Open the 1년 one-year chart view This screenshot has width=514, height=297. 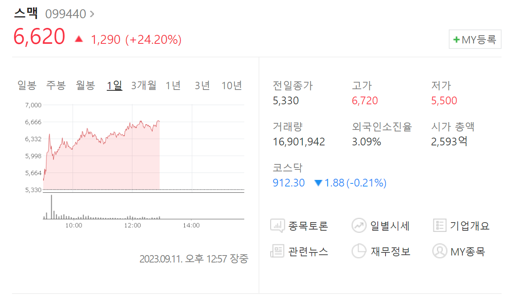[173, 86]
